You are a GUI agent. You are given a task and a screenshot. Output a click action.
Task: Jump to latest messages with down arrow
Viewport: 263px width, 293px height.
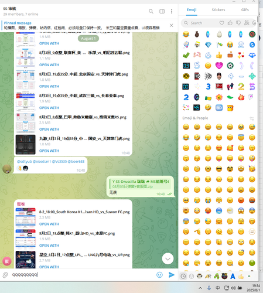(168, 259)
